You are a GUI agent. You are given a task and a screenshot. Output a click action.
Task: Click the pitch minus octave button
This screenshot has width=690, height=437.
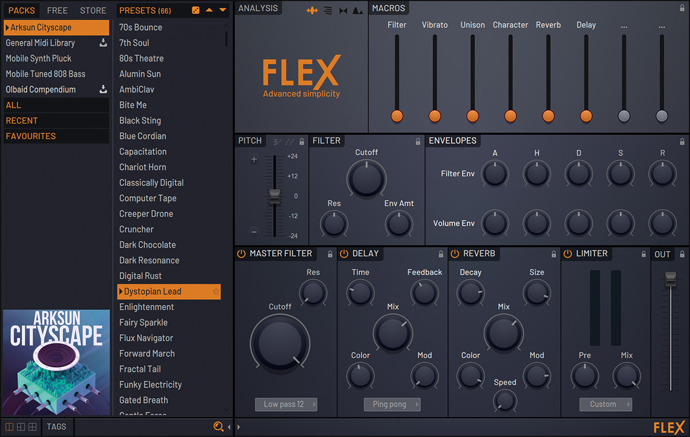254,232
